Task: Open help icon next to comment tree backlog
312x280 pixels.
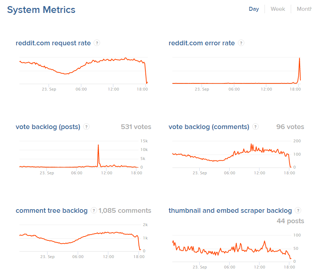Action: pos(94,210)
